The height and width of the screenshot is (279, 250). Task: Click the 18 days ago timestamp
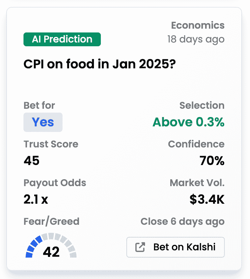(196, 39)
